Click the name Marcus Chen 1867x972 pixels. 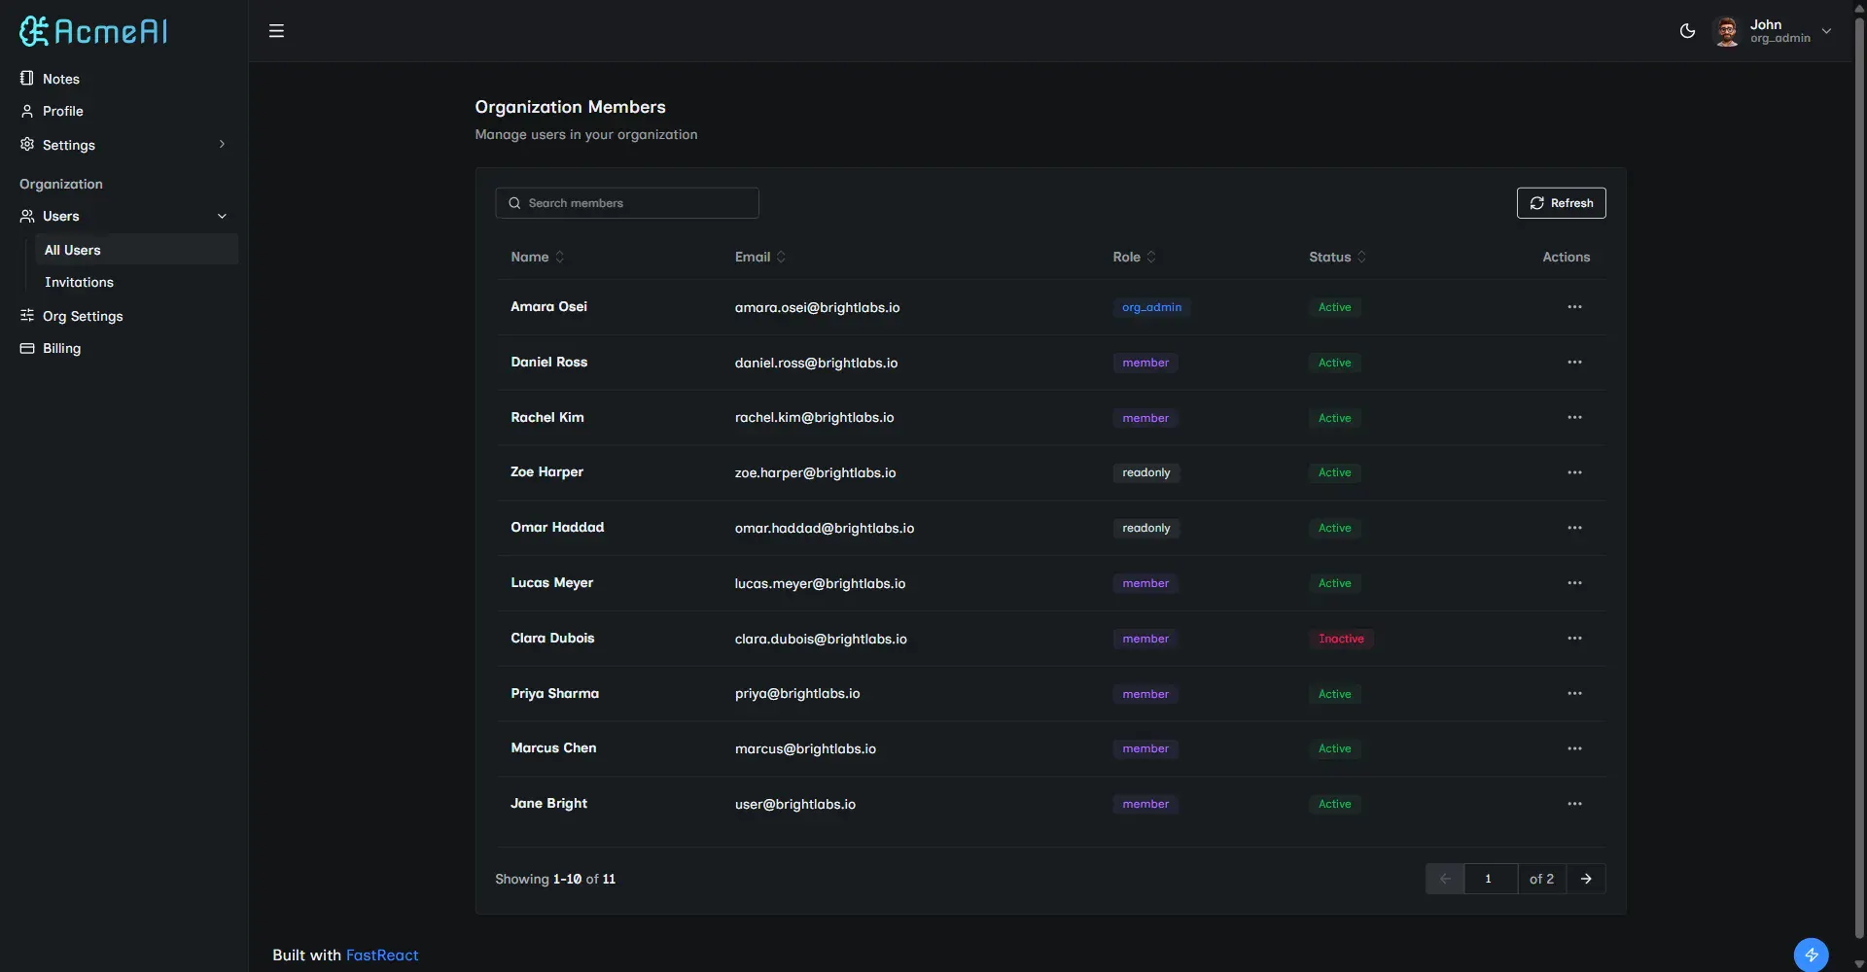553,747
